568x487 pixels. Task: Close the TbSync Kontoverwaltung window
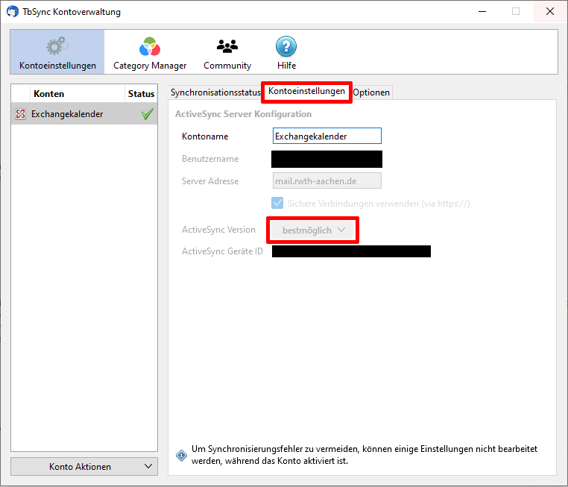pyautogui.click(x=550, y=12)
